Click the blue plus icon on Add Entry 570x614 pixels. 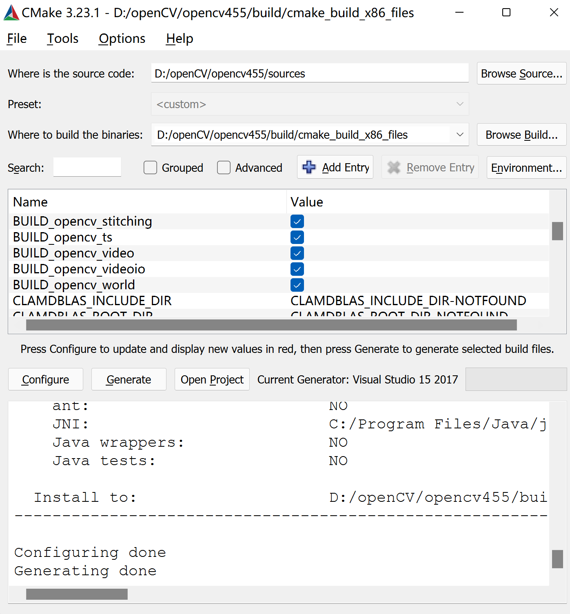[309, 167]
